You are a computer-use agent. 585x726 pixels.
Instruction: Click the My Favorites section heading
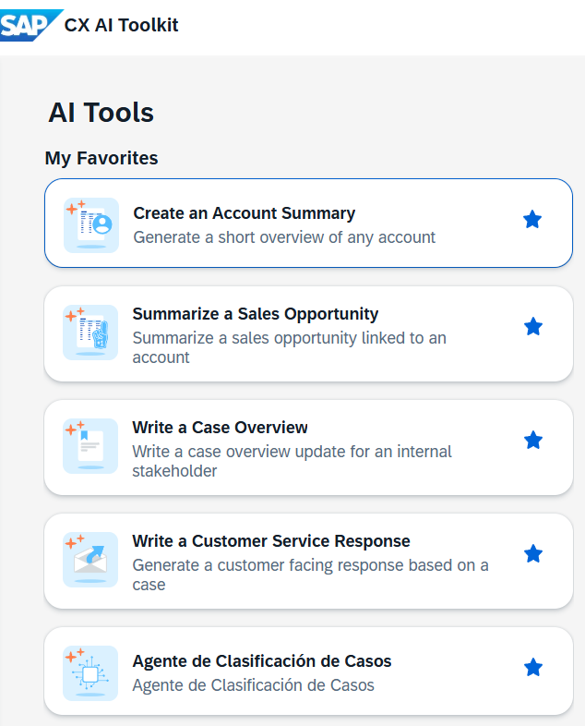(101, 158)
